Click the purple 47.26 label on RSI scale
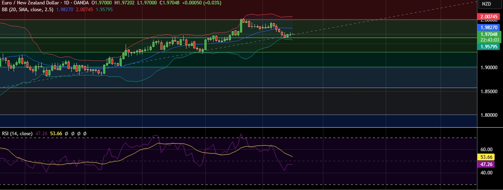503x190 pixels. (487, 164)
